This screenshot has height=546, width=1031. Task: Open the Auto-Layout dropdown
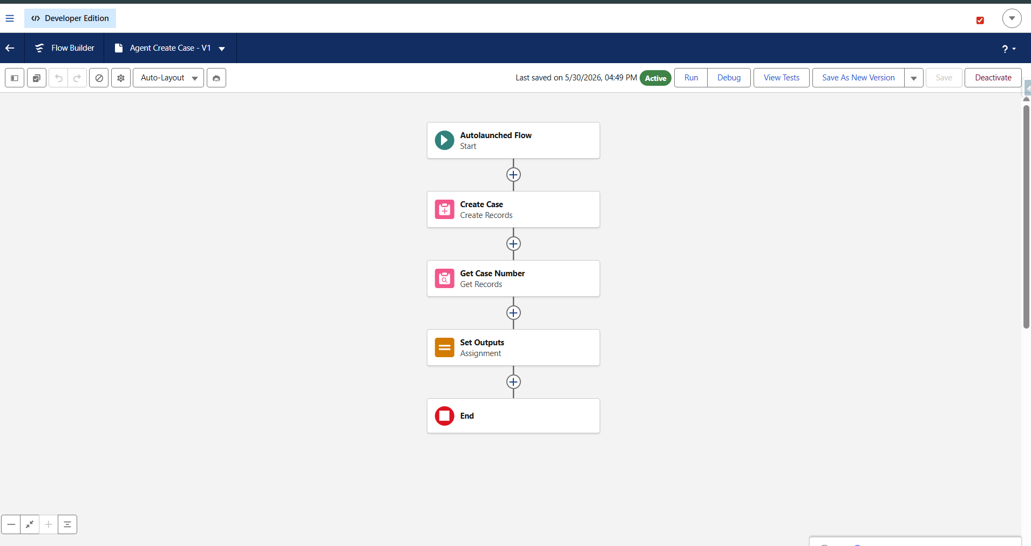(x=168, y=78)
